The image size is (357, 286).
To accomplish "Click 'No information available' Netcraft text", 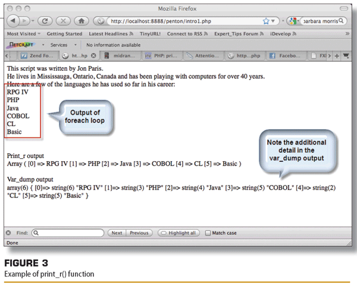I will tap(114, 45).
